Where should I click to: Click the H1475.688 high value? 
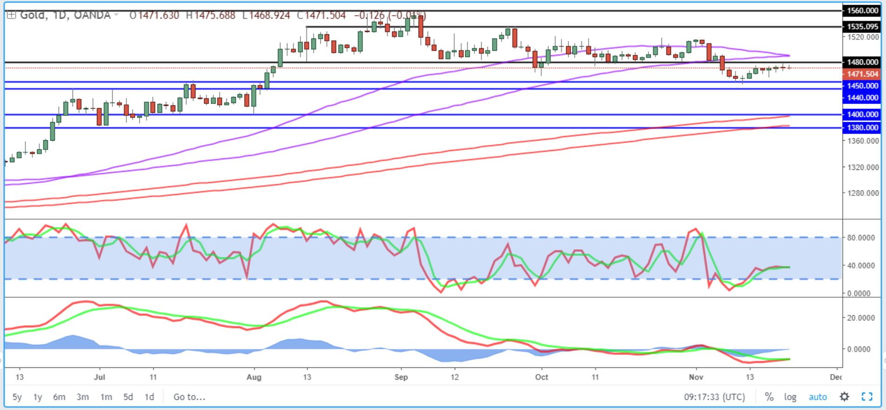point(210,15)
